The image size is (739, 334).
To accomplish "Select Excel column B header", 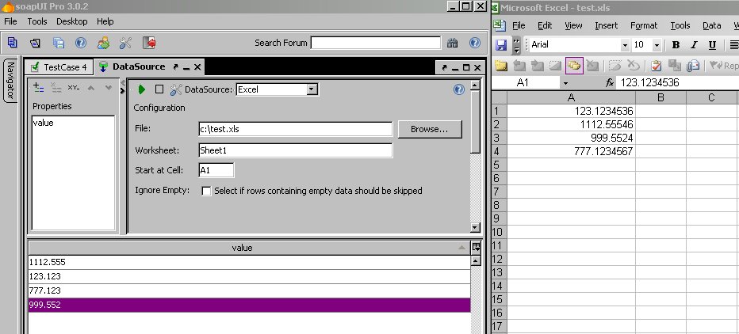I will (x=661, y=97).
